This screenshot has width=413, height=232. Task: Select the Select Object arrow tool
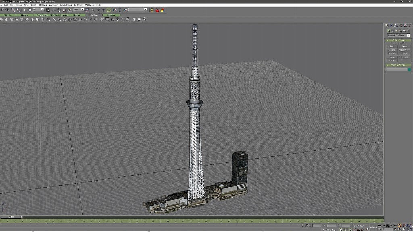(x=25, y=10)
